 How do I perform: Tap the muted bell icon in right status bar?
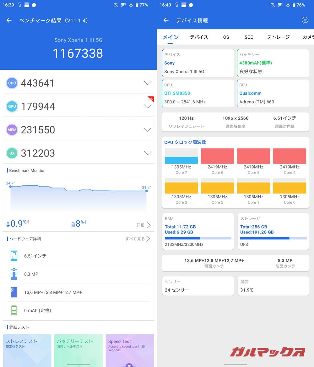[x=273, y=5]
